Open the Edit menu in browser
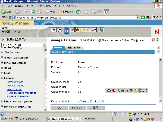The width and height of the screenshot is (163, 122). [19, 6]
